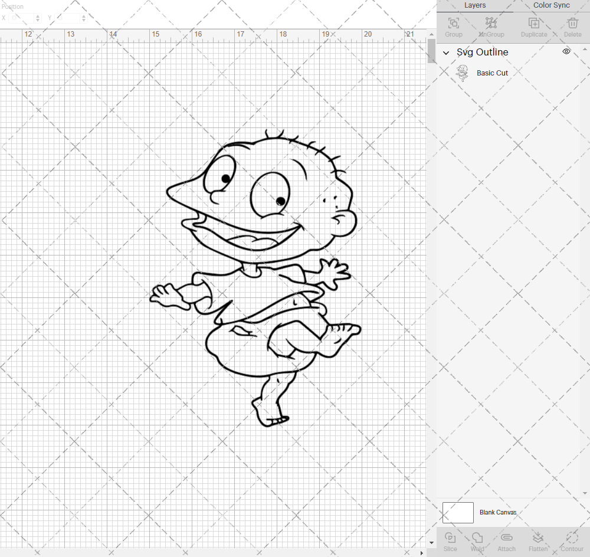Open the Y position value stepper
Screen dimensions: 590x557
coord(83,18)
